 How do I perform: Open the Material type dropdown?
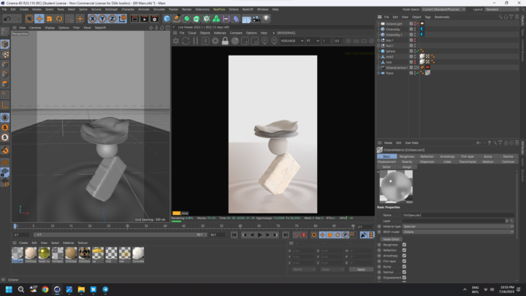tap(458, 226)
